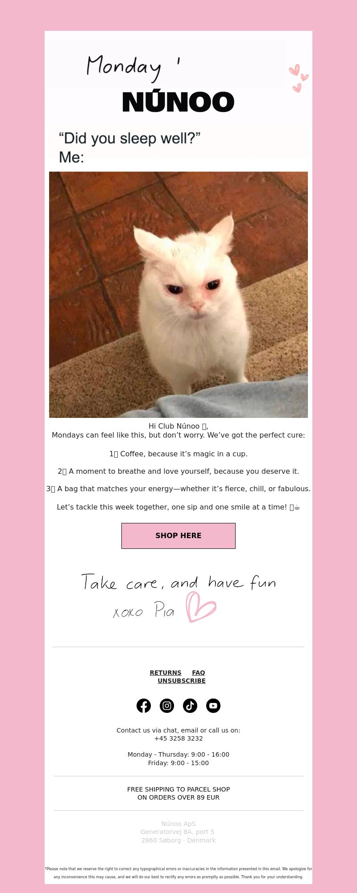This screenshot has width=357, height=893.
Task: Open the FAQ link
Action: click(x=199, y=673)
